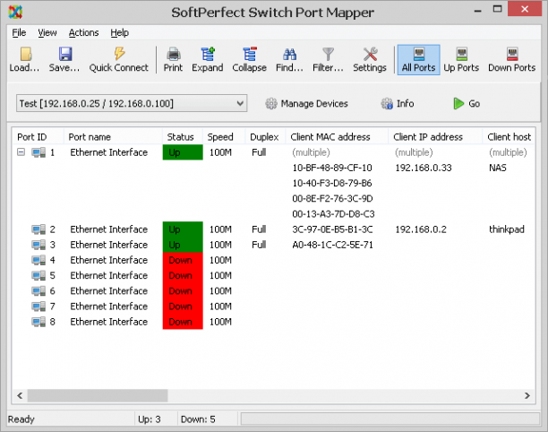The width and height of the screenshot is (548, 432).
Task: Switch to Up Ports view
Action: (x=461, y=59)
